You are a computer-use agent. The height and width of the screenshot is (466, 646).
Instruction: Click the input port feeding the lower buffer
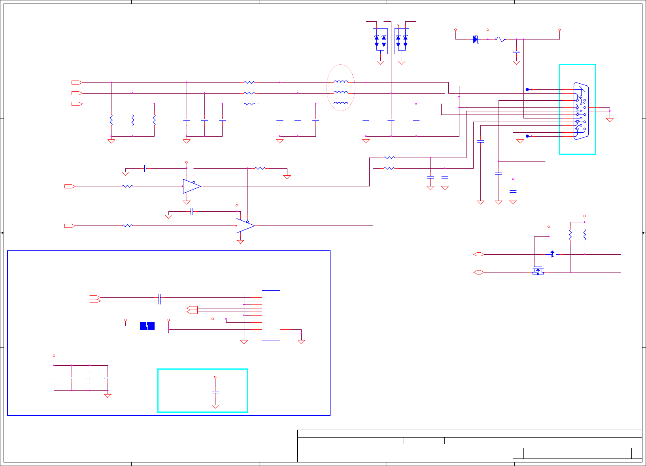pyautogui.click(x=70, y=225)
